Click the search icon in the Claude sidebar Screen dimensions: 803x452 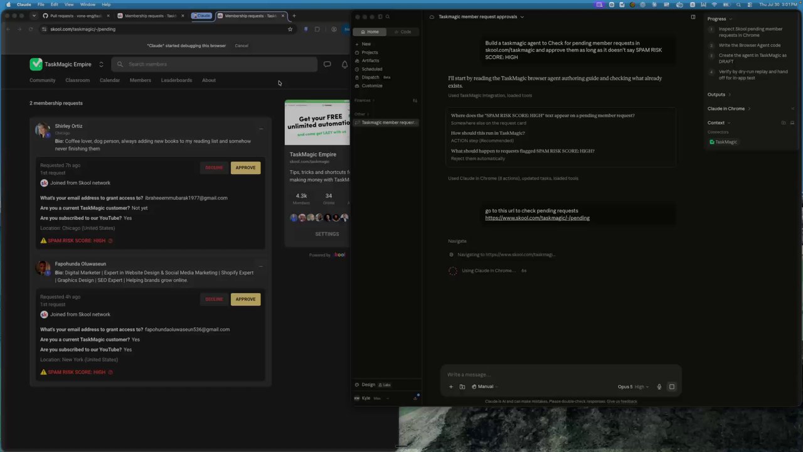388,17
